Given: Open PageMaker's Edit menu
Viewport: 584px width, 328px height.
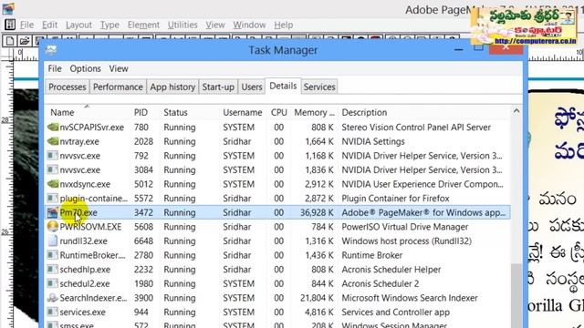Looking at the screenshot, I should click(x=49, y=25).
